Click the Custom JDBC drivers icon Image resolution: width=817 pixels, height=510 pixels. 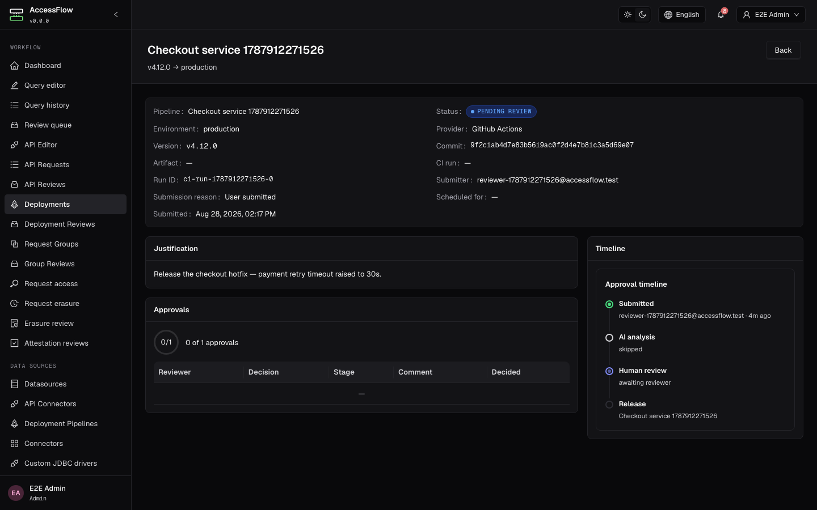15,464
